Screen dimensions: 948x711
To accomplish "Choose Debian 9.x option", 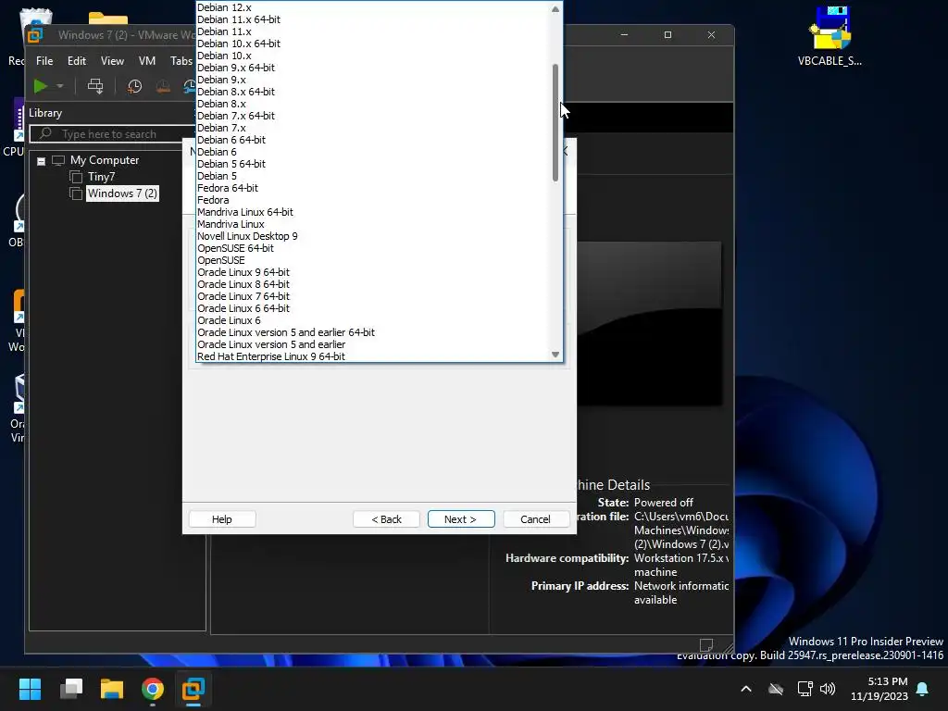I will point(222,80).
